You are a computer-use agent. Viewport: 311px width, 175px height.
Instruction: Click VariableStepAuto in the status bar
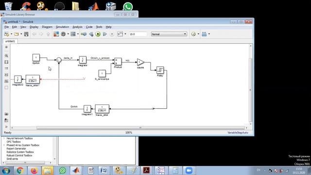click(x=238, y=133)
